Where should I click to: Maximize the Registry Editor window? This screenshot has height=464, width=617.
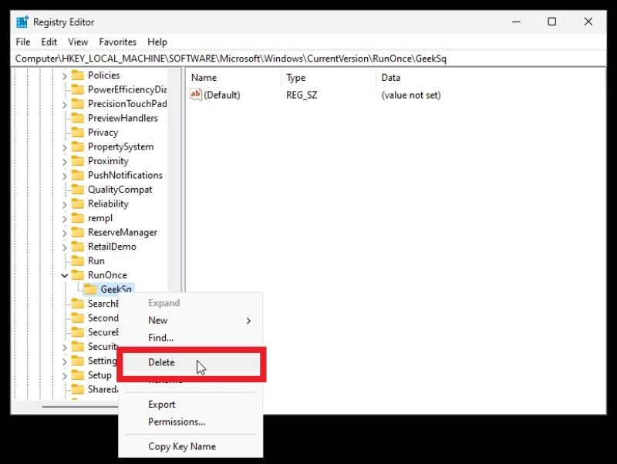coord(552,22)
